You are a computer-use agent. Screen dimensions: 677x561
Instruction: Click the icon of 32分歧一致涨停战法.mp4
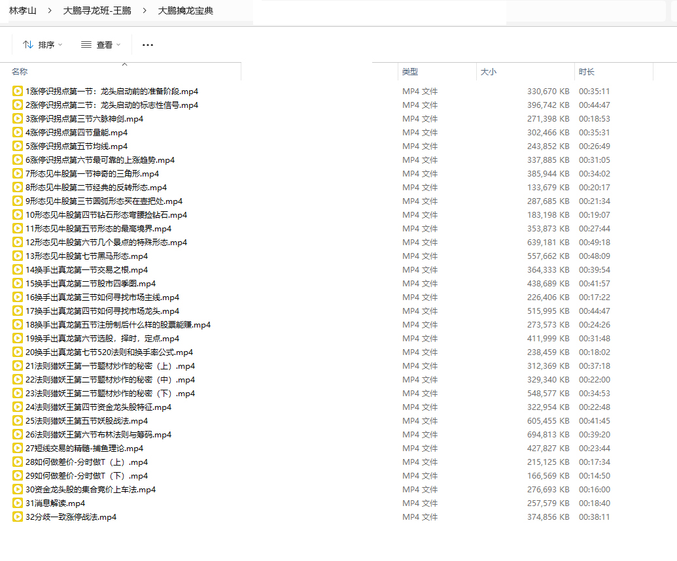18,517
